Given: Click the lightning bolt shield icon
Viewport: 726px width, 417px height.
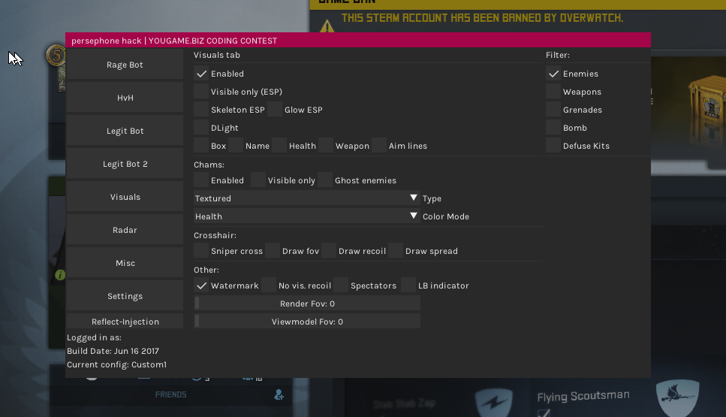Looking at the screenshot, I should 493,401.
